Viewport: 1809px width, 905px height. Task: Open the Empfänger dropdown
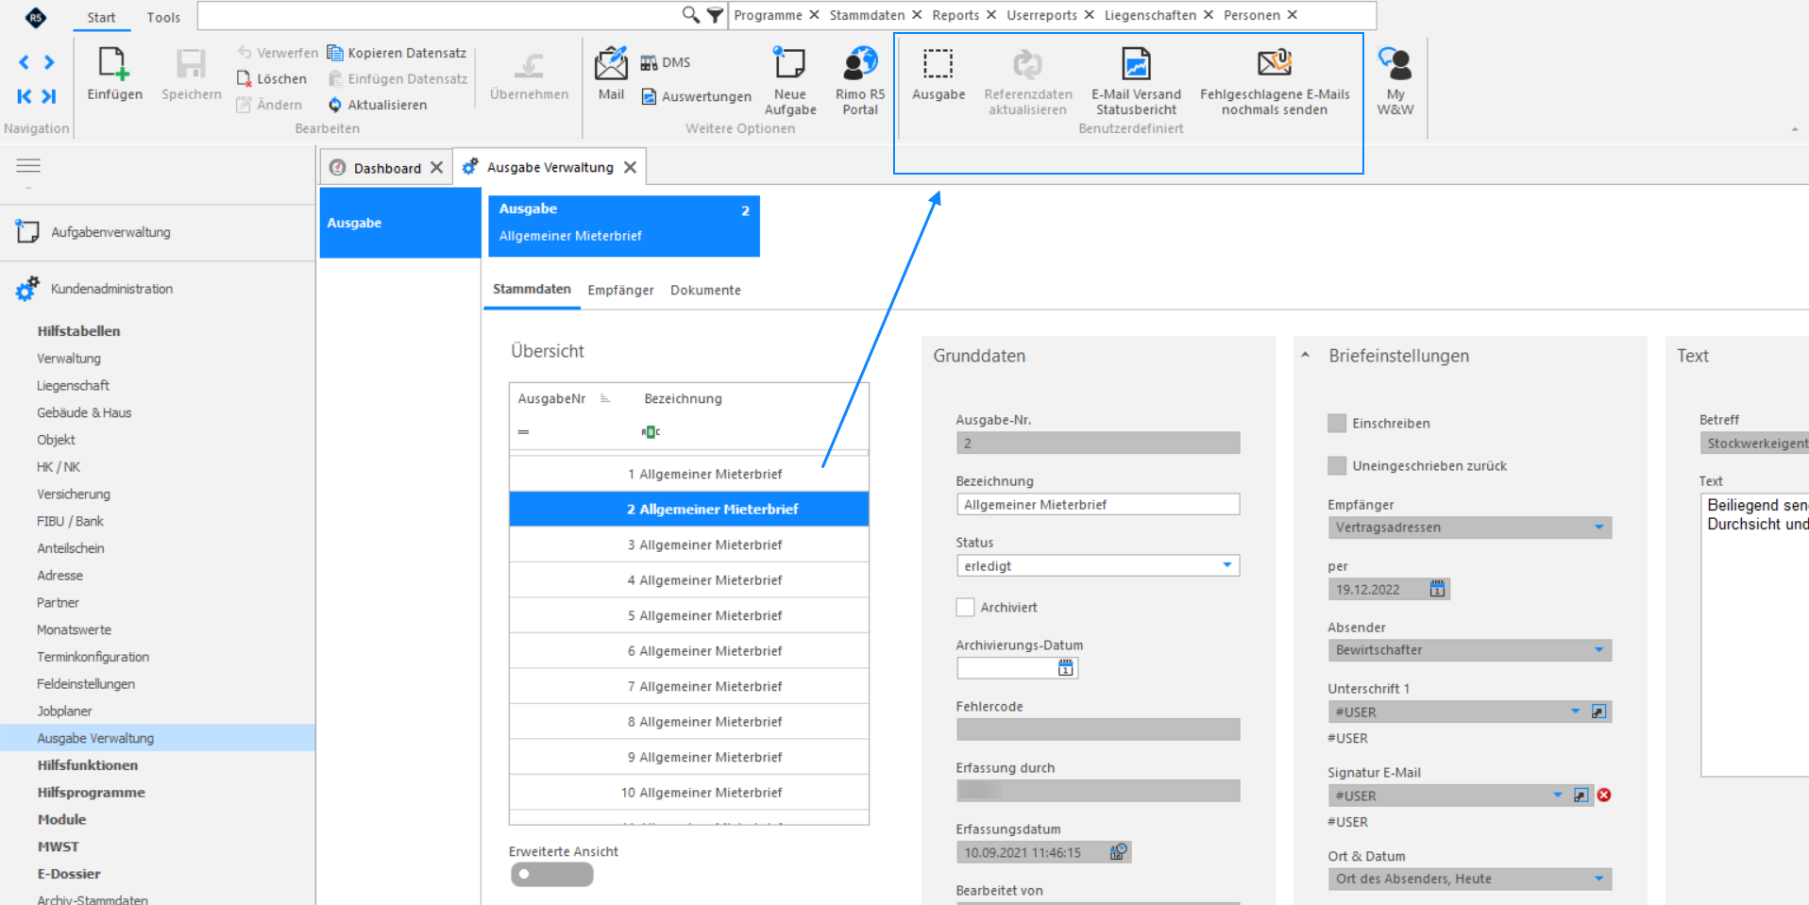[x=1599, y=528]
